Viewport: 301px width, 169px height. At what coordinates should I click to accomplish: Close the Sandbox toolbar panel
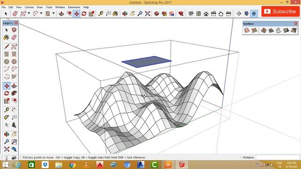(296, 23)
